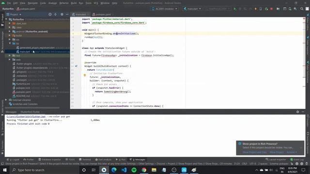Open the AC2001 (mobile) device selector

(x=165, y=9)
